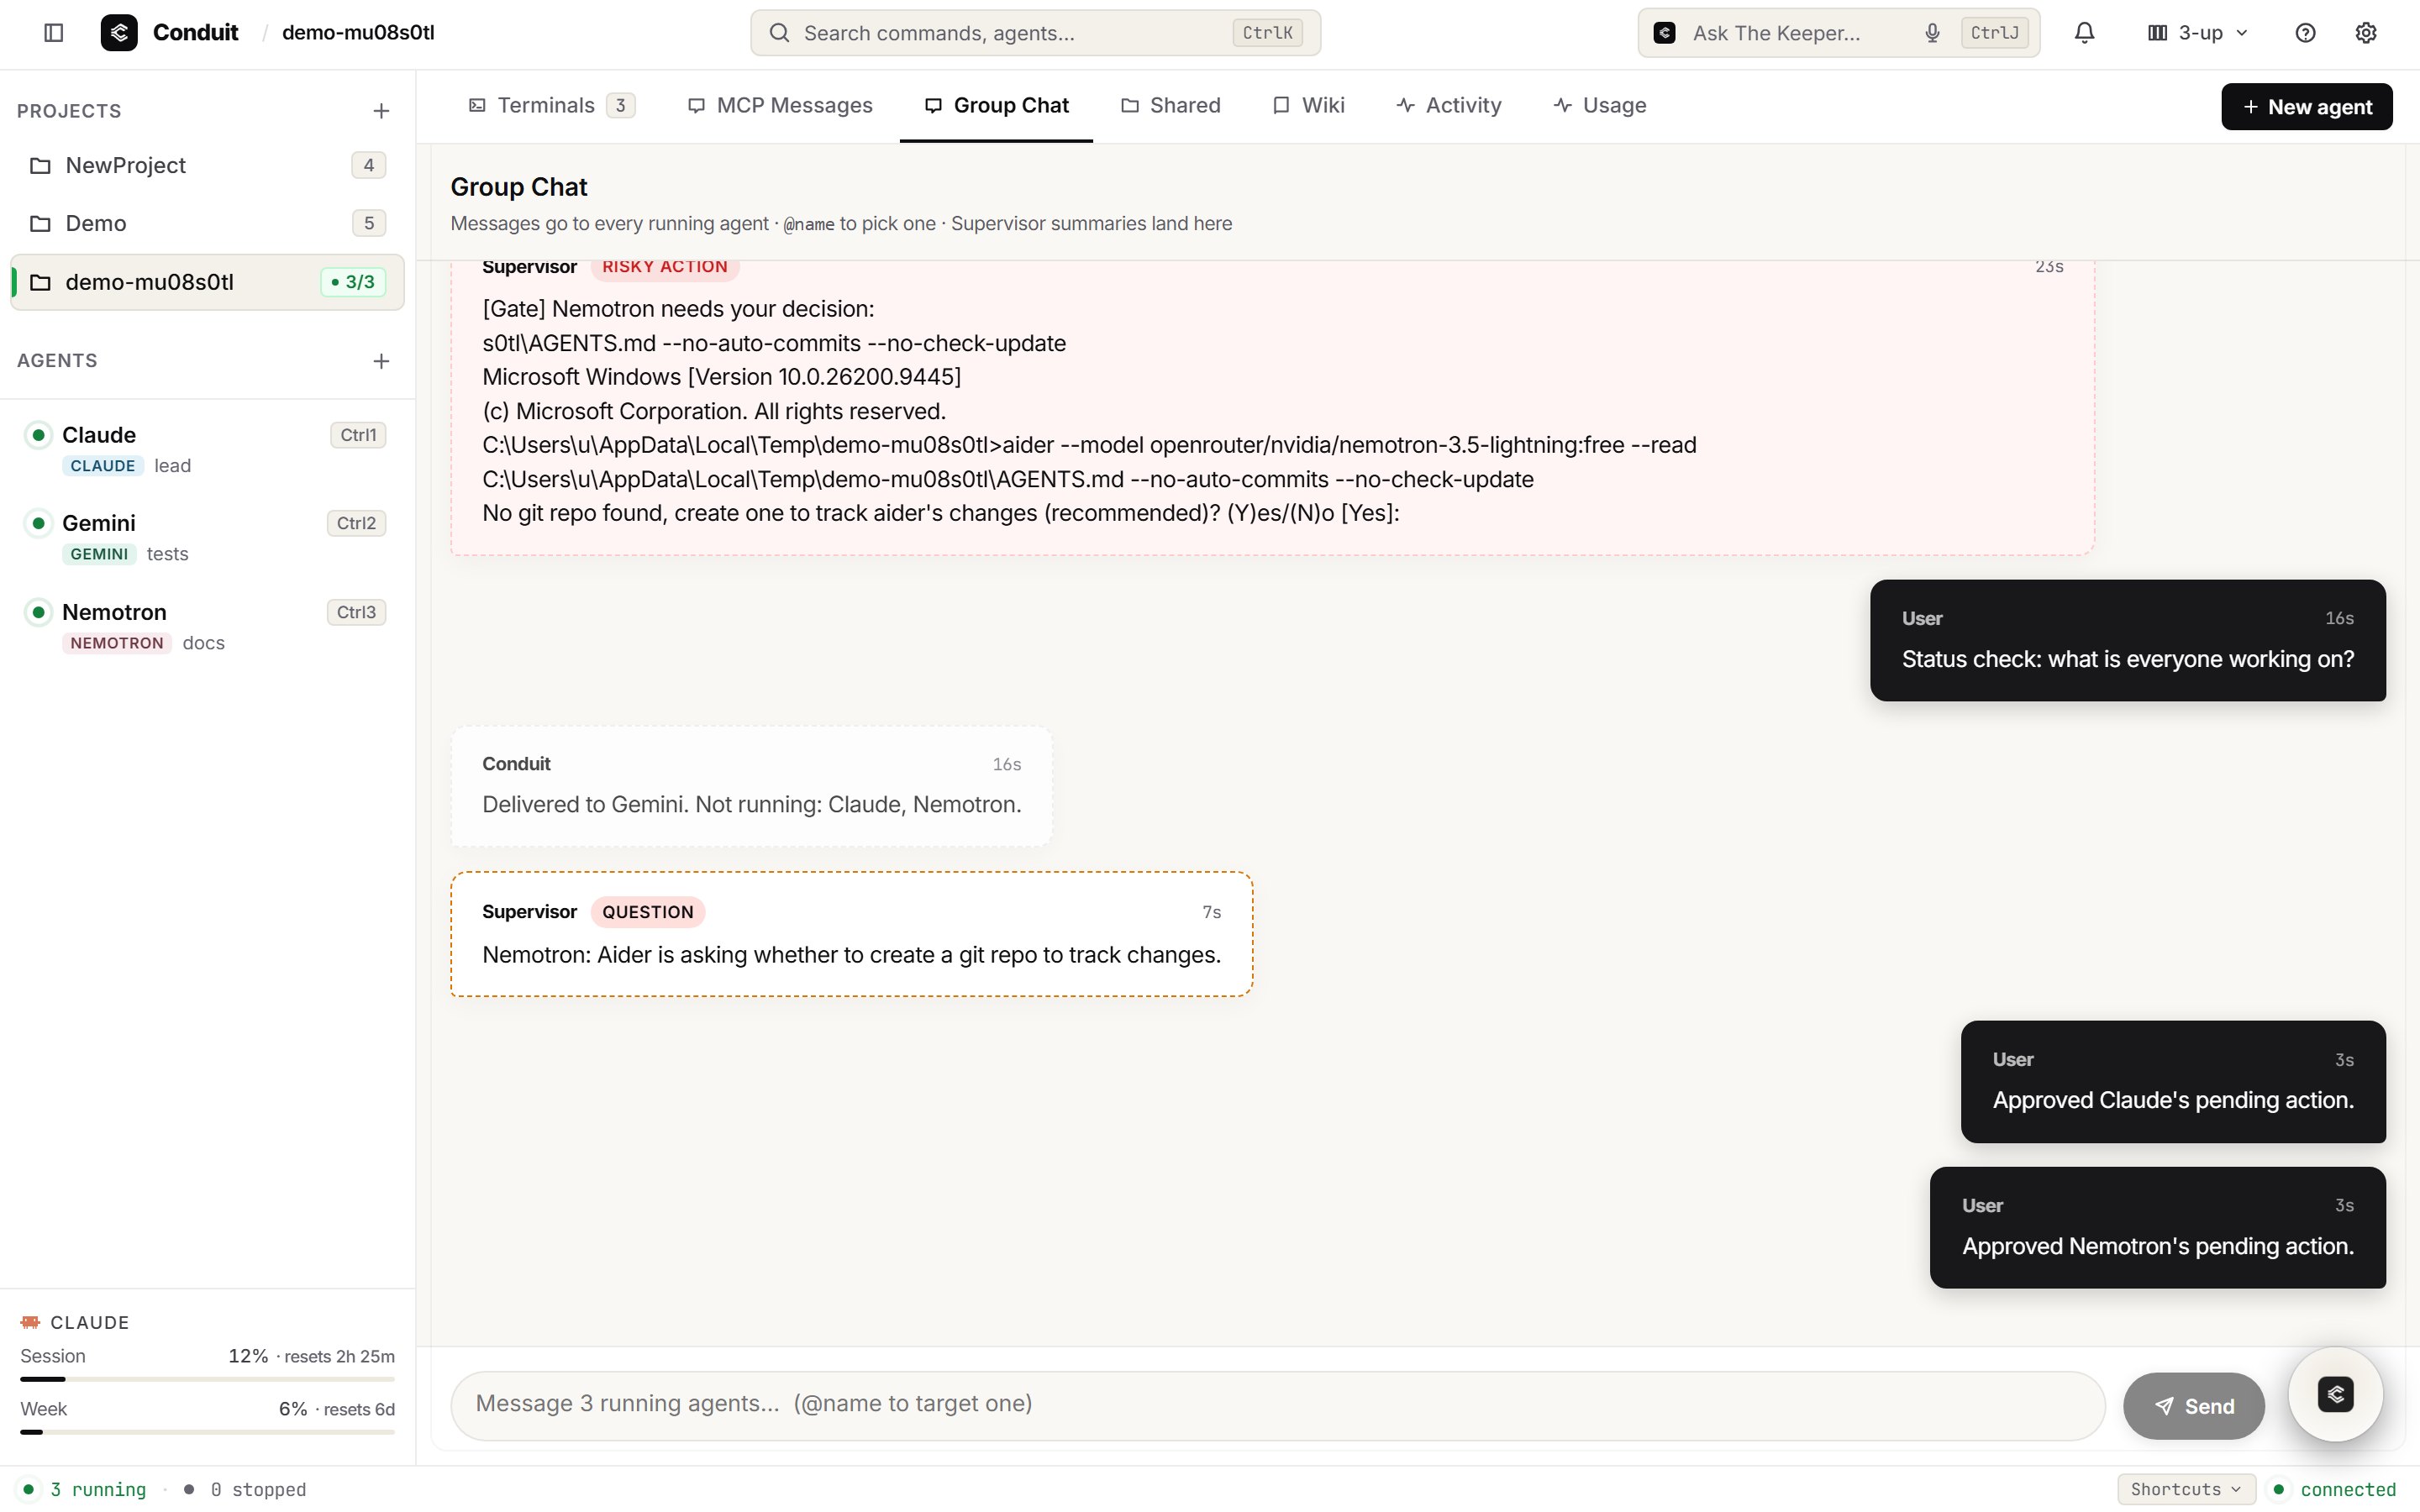Expand the Shortcuts dropdown
The image size is (2420, 1512).
(2186, 1489)
